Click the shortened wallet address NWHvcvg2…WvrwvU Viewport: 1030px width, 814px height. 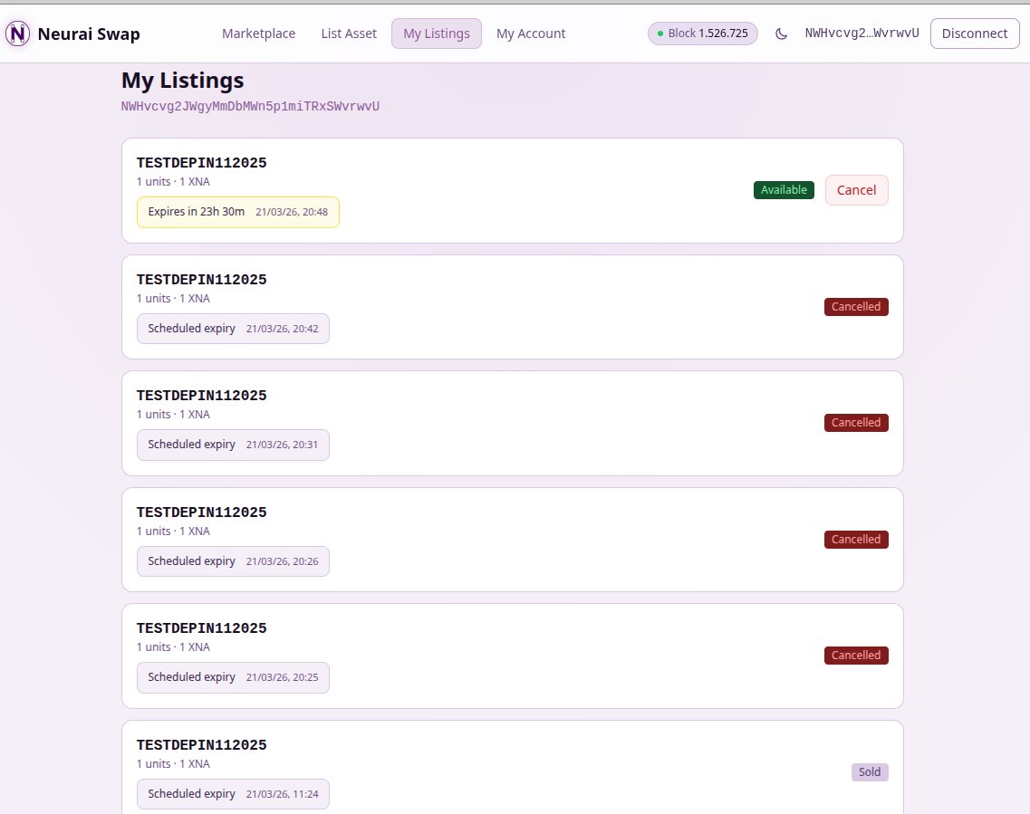click(862, 34)
